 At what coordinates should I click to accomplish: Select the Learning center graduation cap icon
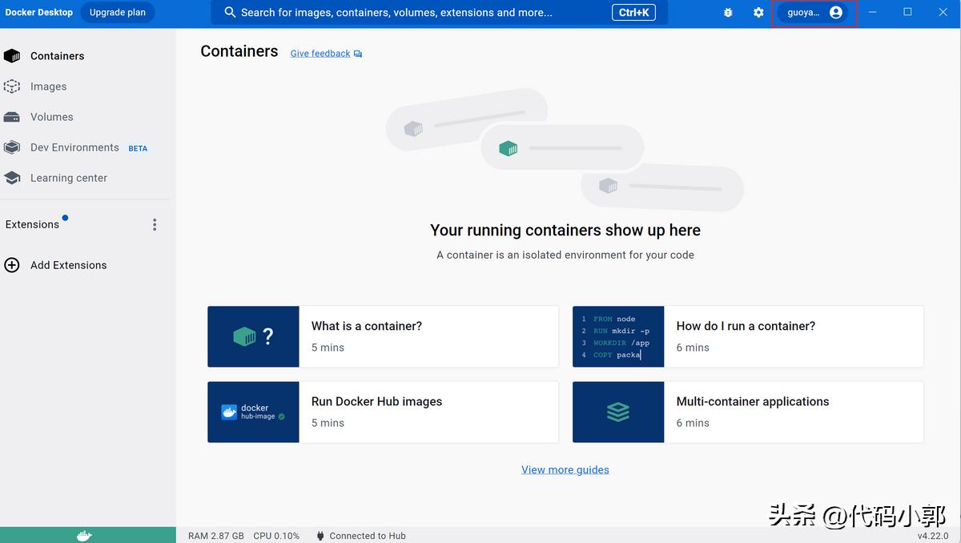pos(13,177)
